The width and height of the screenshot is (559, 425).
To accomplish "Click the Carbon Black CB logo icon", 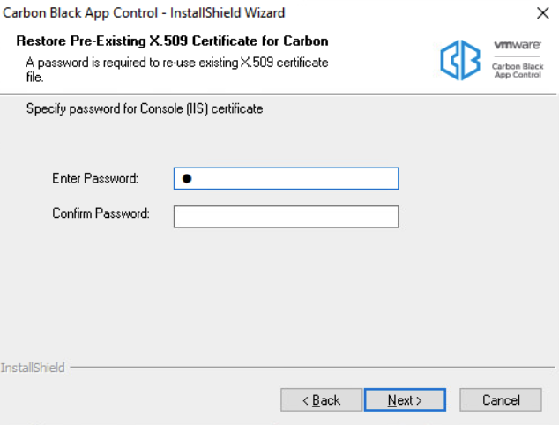I will [x=460, y=60].
